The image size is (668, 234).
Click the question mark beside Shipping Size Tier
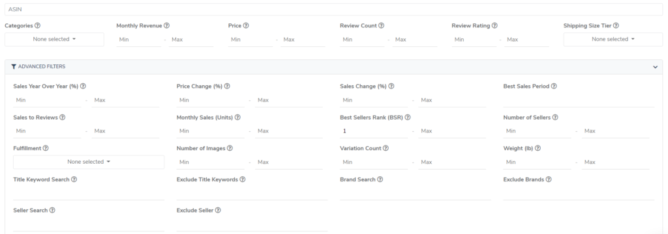[616, 26]
